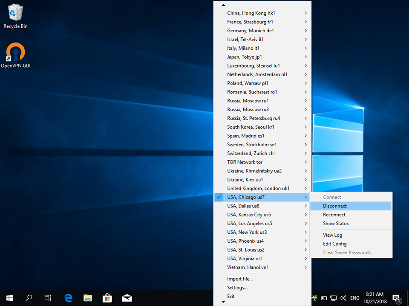Image resolution: width=409 pixels, height=306 pixels.
Task: Open the Action Center notifications icon
Action: 396,298
